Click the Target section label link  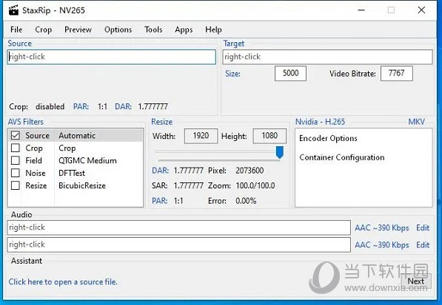(x=234, y=44)
